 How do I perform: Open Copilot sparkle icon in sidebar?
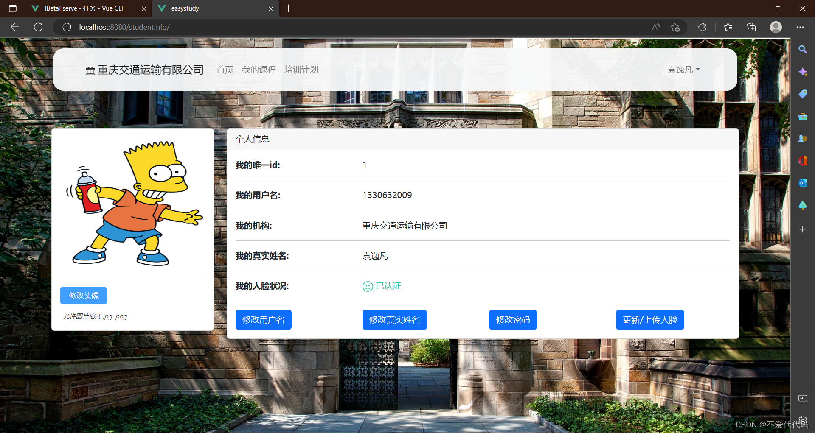pos(803,72)
